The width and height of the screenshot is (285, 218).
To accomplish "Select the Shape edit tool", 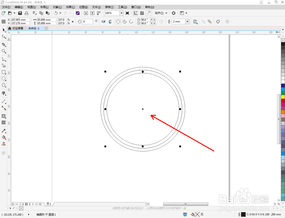I will click(x=4, y=37).
